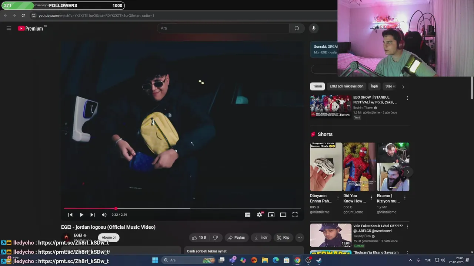Share the video using Paylaş button

point(236,238)
